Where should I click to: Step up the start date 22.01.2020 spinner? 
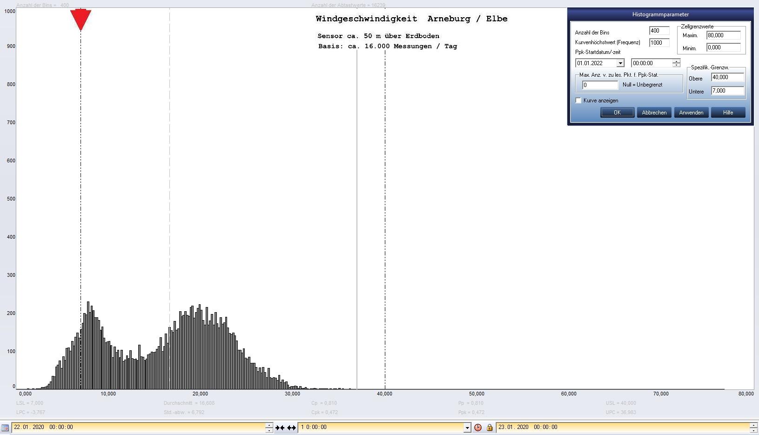269,425
